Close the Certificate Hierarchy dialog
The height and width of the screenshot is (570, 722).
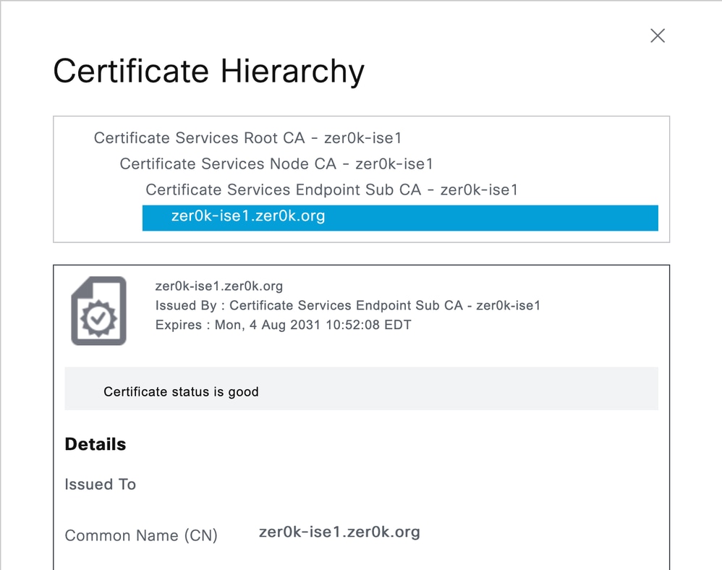[x=657, y=35]
